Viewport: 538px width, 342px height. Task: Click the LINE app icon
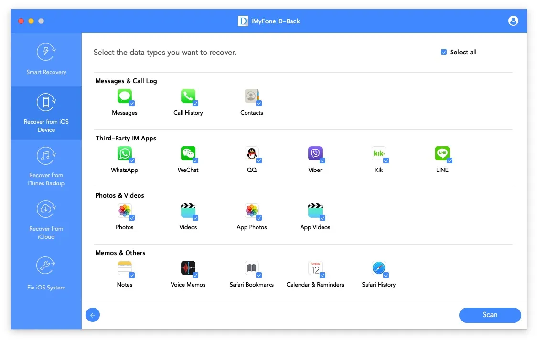[442, 152]
